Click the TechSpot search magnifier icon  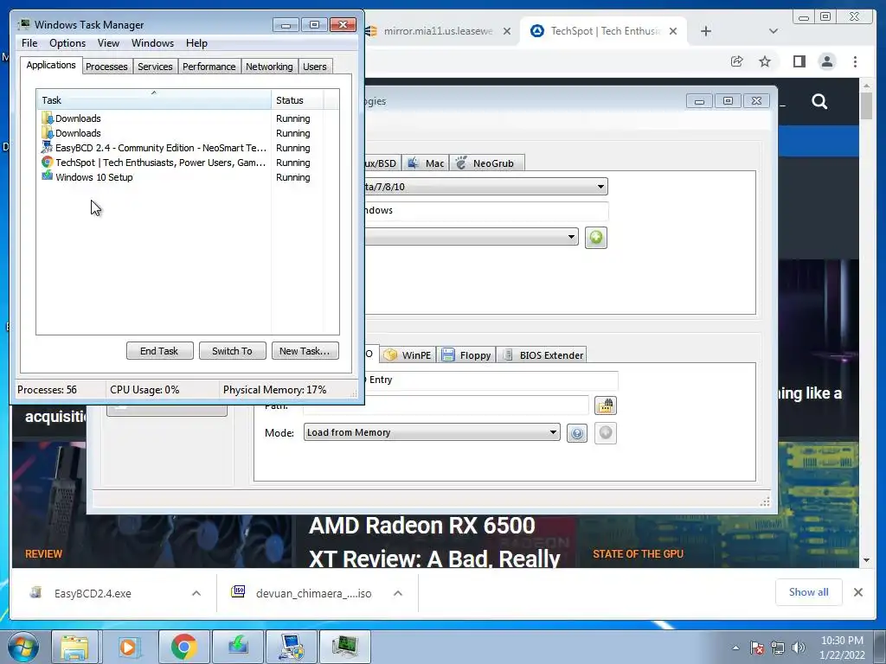tap(819, 102)
